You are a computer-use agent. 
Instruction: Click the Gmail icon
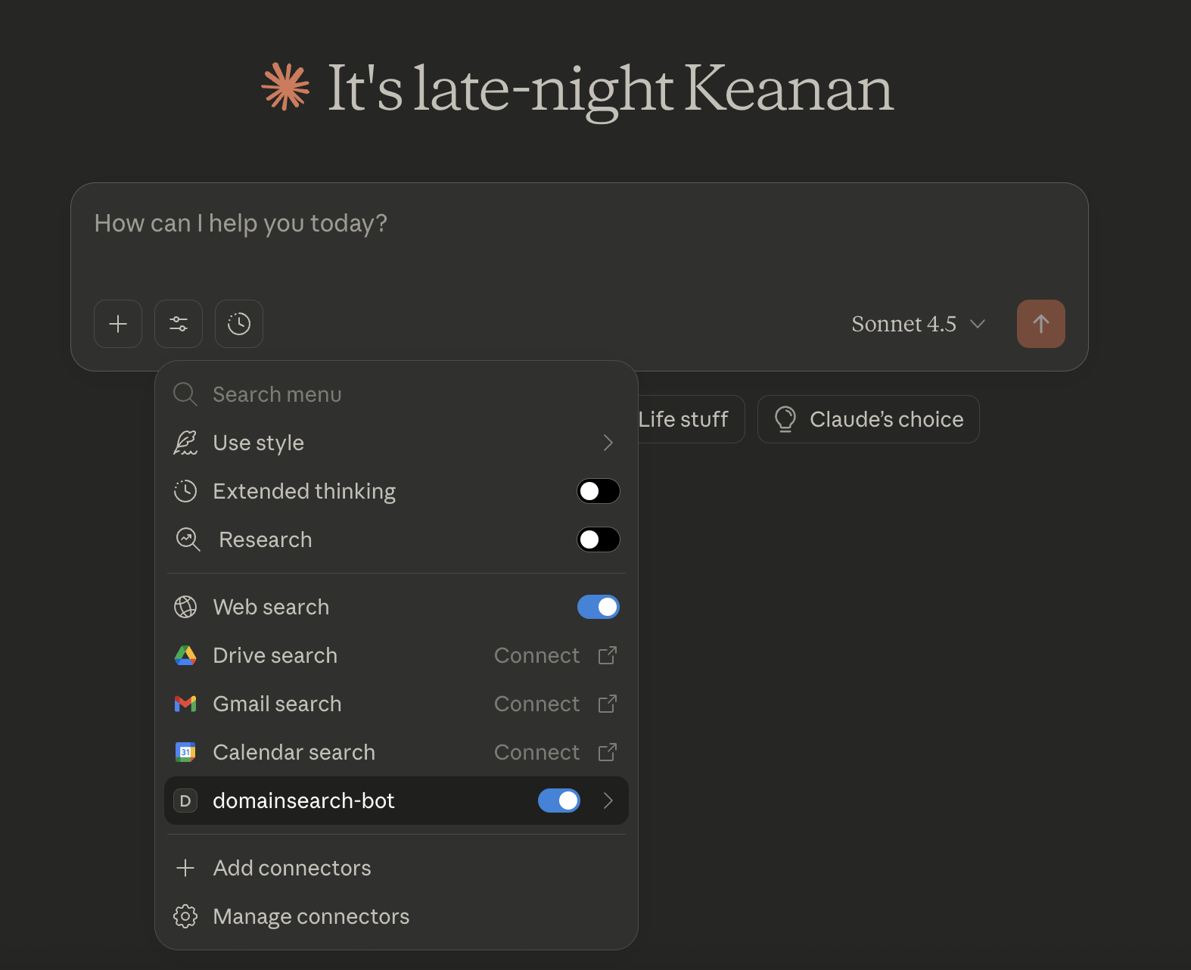[185, 704]
